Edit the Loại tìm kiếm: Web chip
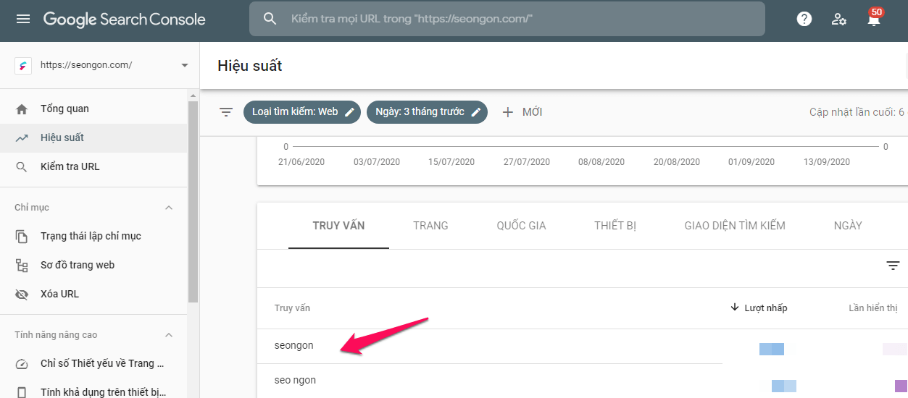The image size is (908, 398). [x=302, y=112]
